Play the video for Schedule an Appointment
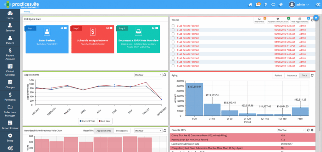The width and height of the screenshot is (322, 152). tap(111, 28)
